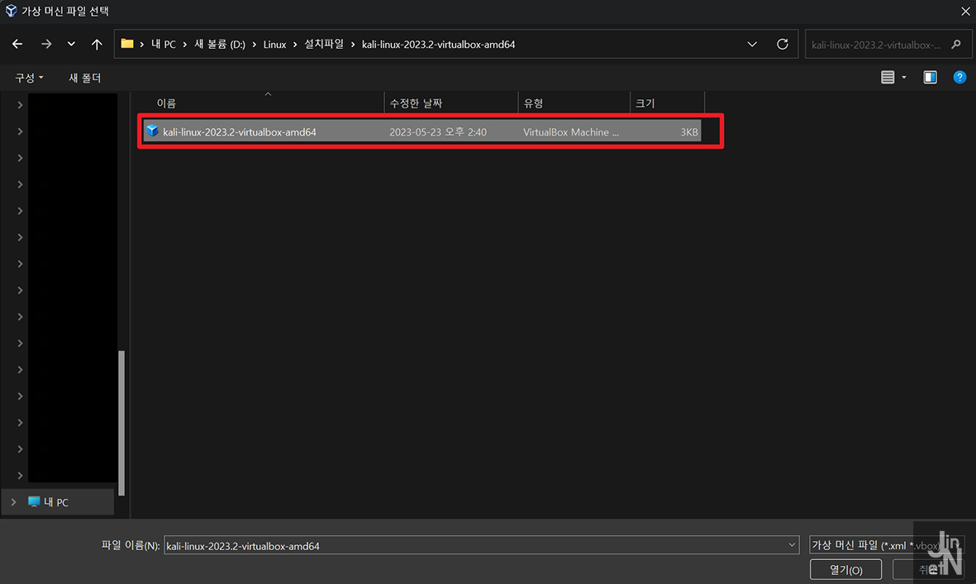Select 내 PC in navigation pane
The width and height of the screenshot is (976, 584).
(x=56, y=502)
